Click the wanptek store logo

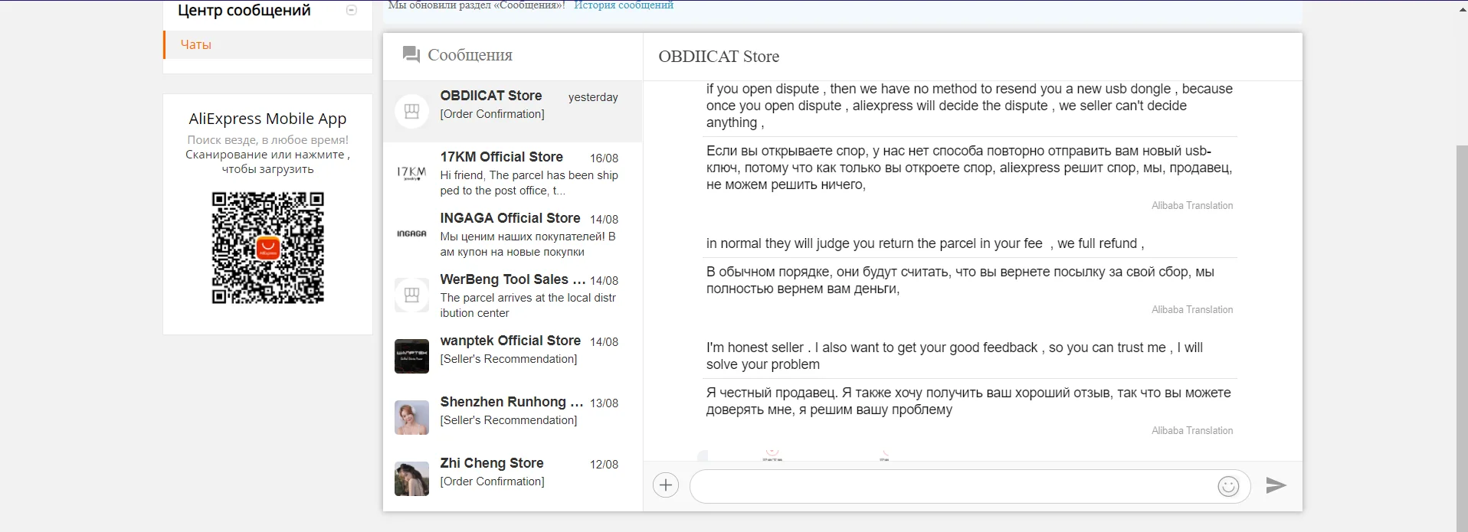[411, 357]
